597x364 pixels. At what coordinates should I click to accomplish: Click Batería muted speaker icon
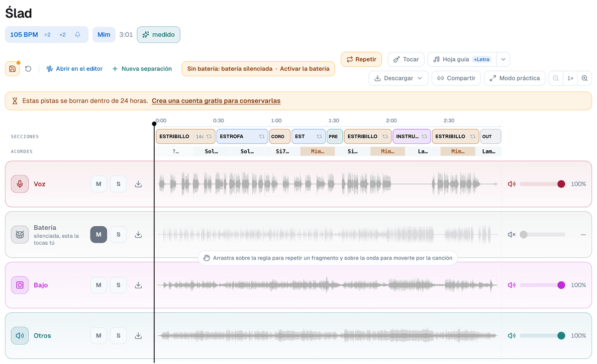point(511,235)
